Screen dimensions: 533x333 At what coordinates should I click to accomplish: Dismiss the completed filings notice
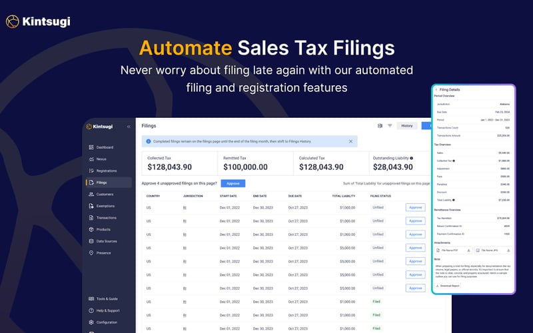point(350,141)
